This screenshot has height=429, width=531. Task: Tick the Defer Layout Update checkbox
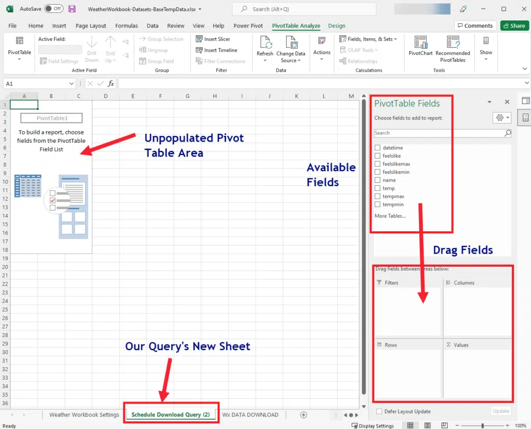(379, 411)
